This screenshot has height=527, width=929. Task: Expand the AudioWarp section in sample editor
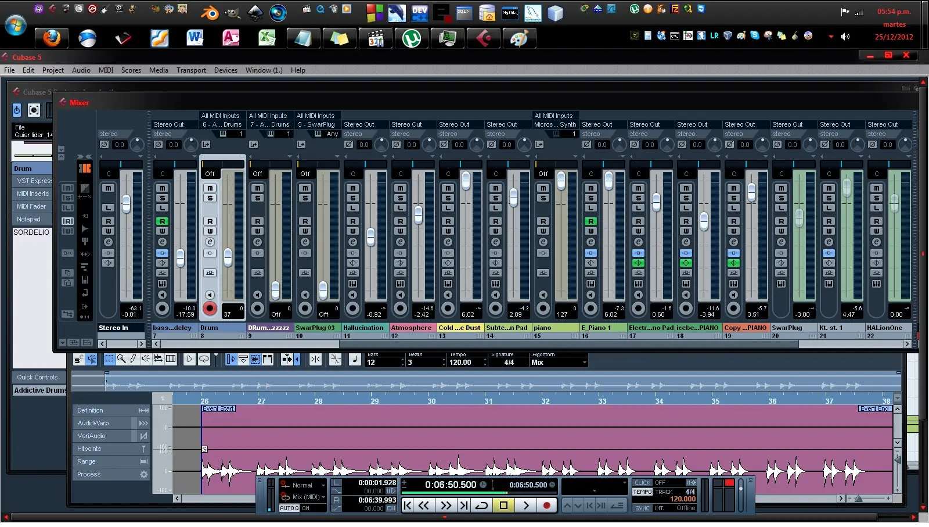pyautogui.click(x=111, y=424)
